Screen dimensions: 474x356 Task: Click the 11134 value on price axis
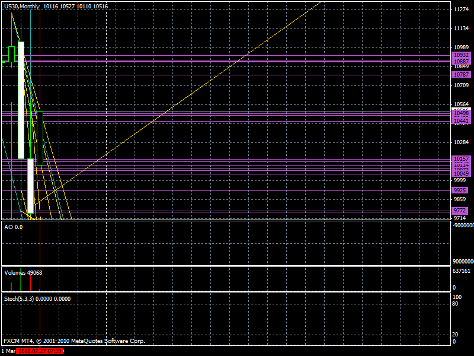pyautogui.click(x=462, y=28)
